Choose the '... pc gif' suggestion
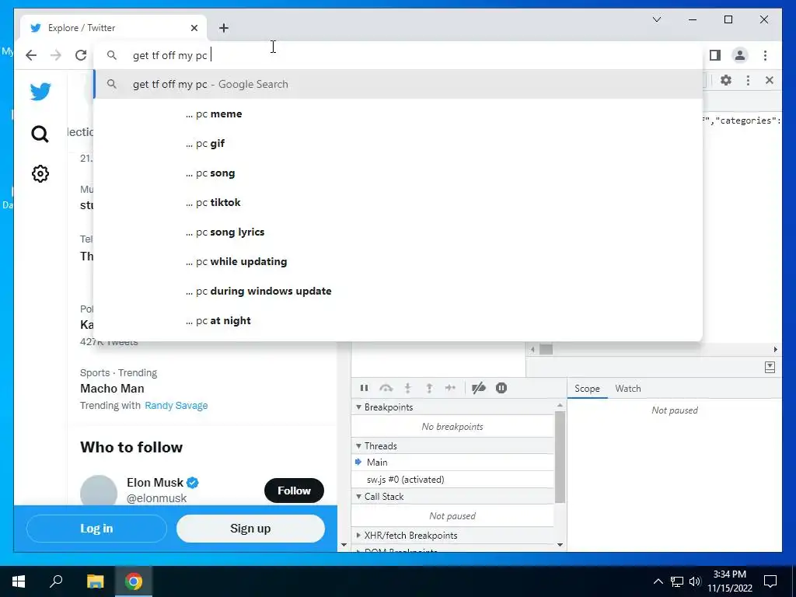 click(x=398, y=143)
